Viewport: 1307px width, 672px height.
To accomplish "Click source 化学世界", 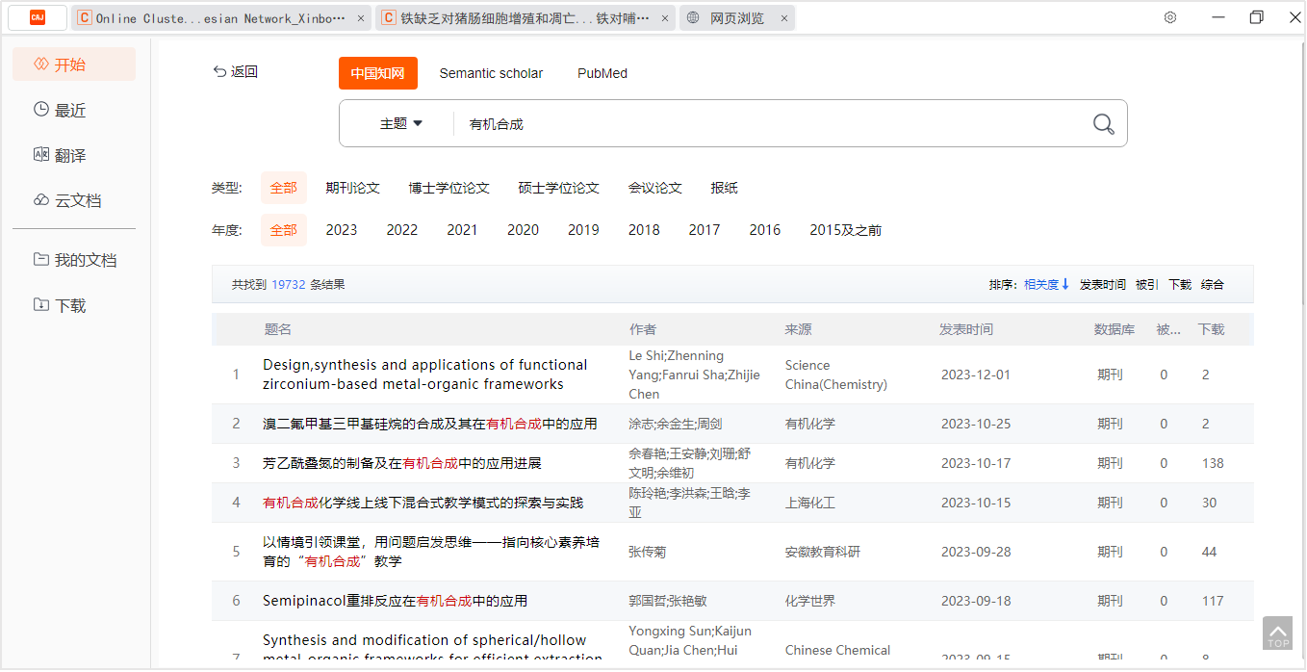I will pyautogui.click(x=810, y=601).
